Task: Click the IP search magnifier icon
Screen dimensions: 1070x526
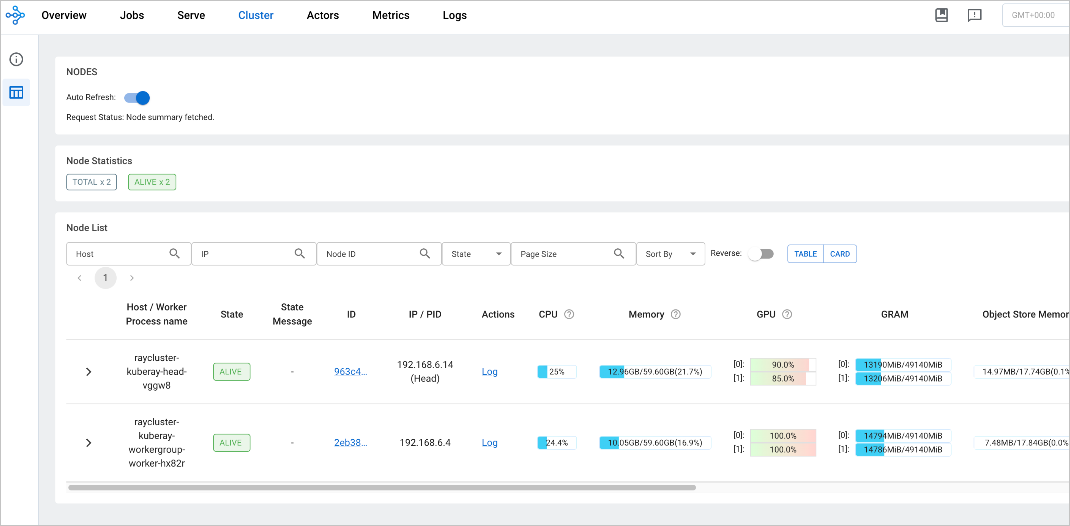Action: pyautogui.click(x=300, y=253)
